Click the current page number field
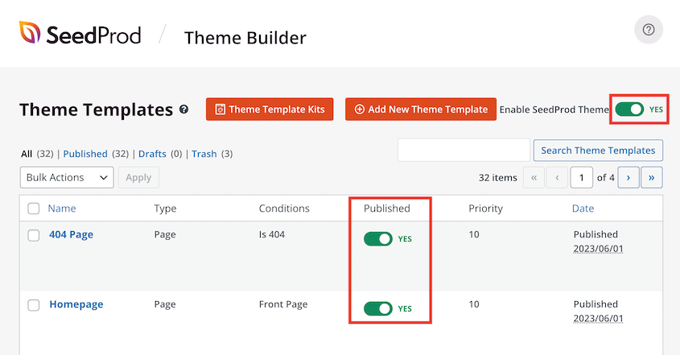 coord(582,177)
